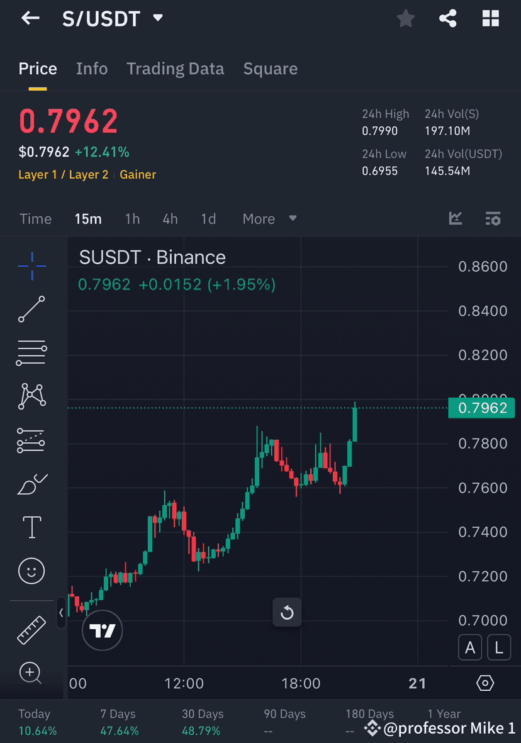Open the zoom-in magnifier tool
The height and width of the screenshot is (743, 521).
31,673
